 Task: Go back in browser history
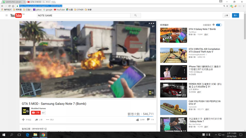pyautogui.click(x=2, y=6)
